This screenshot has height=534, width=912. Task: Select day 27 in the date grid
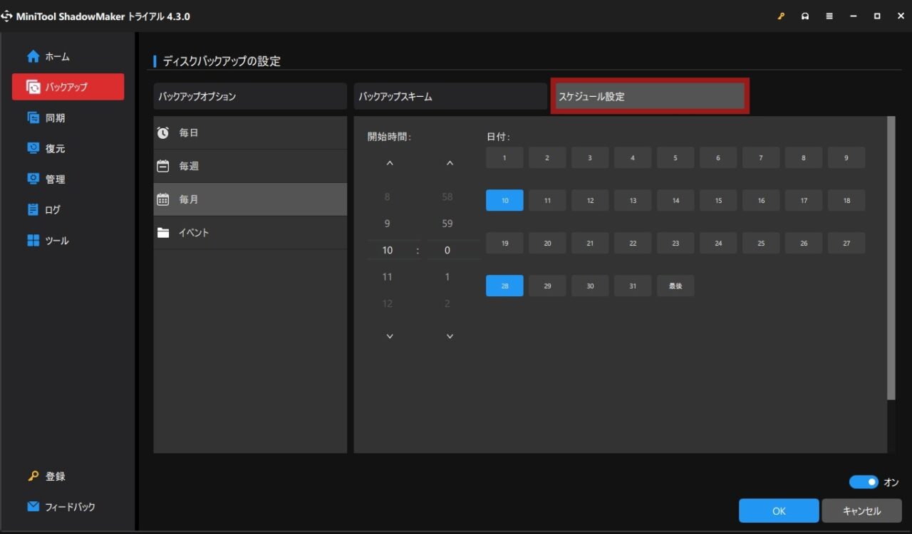[x=846, y=243]
